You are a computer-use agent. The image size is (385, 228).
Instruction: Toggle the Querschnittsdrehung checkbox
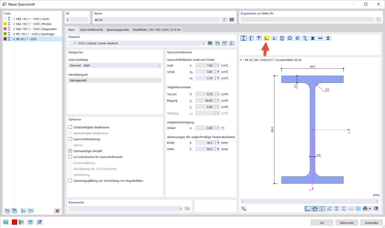[x=70, y=139]
